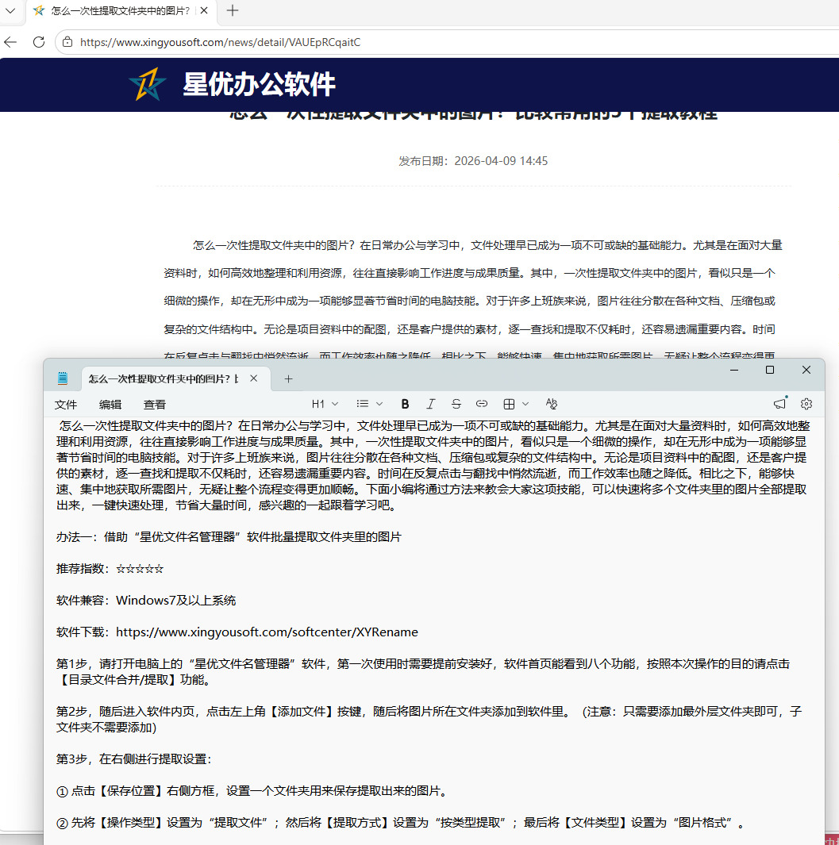This screenshot has width=839, height=845.
Task: Insert a table via the table icon
Action: [x=509, y=404]
